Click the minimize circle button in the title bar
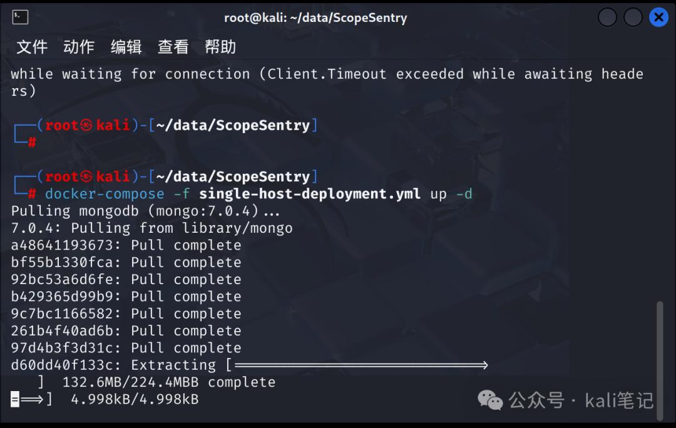The width and height of the screenshot is (676, 428). point(607,18)
